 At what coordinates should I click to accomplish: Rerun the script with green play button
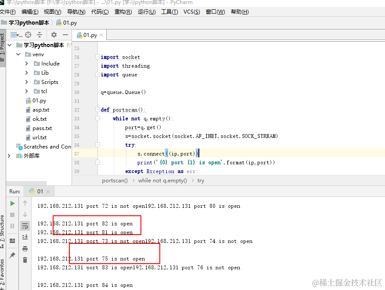[12, 203]
